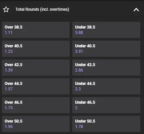The height and width of the screenshot is (134, 144).
Task: Select Under 38.5 at odds 5.88
Action: (106, 30)
